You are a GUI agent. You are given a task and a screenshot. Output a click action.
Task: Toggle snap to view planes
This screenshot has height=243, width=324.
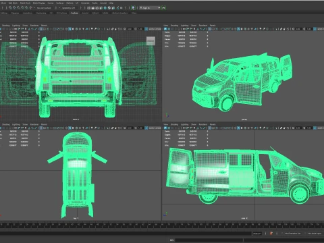(26, 8)
